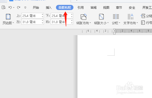Increase the 左 margin value

(42, 21)
